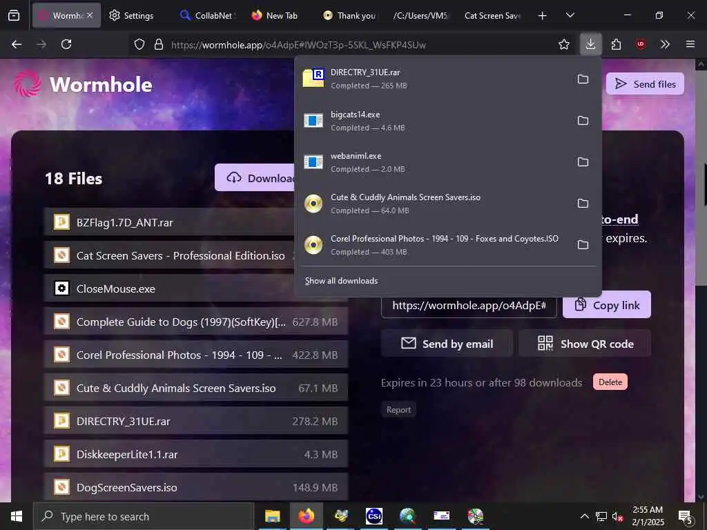Viewport: 707px width, 530px height.
Task: Toggle the downloads panel button
Action: tap(591, 44)
